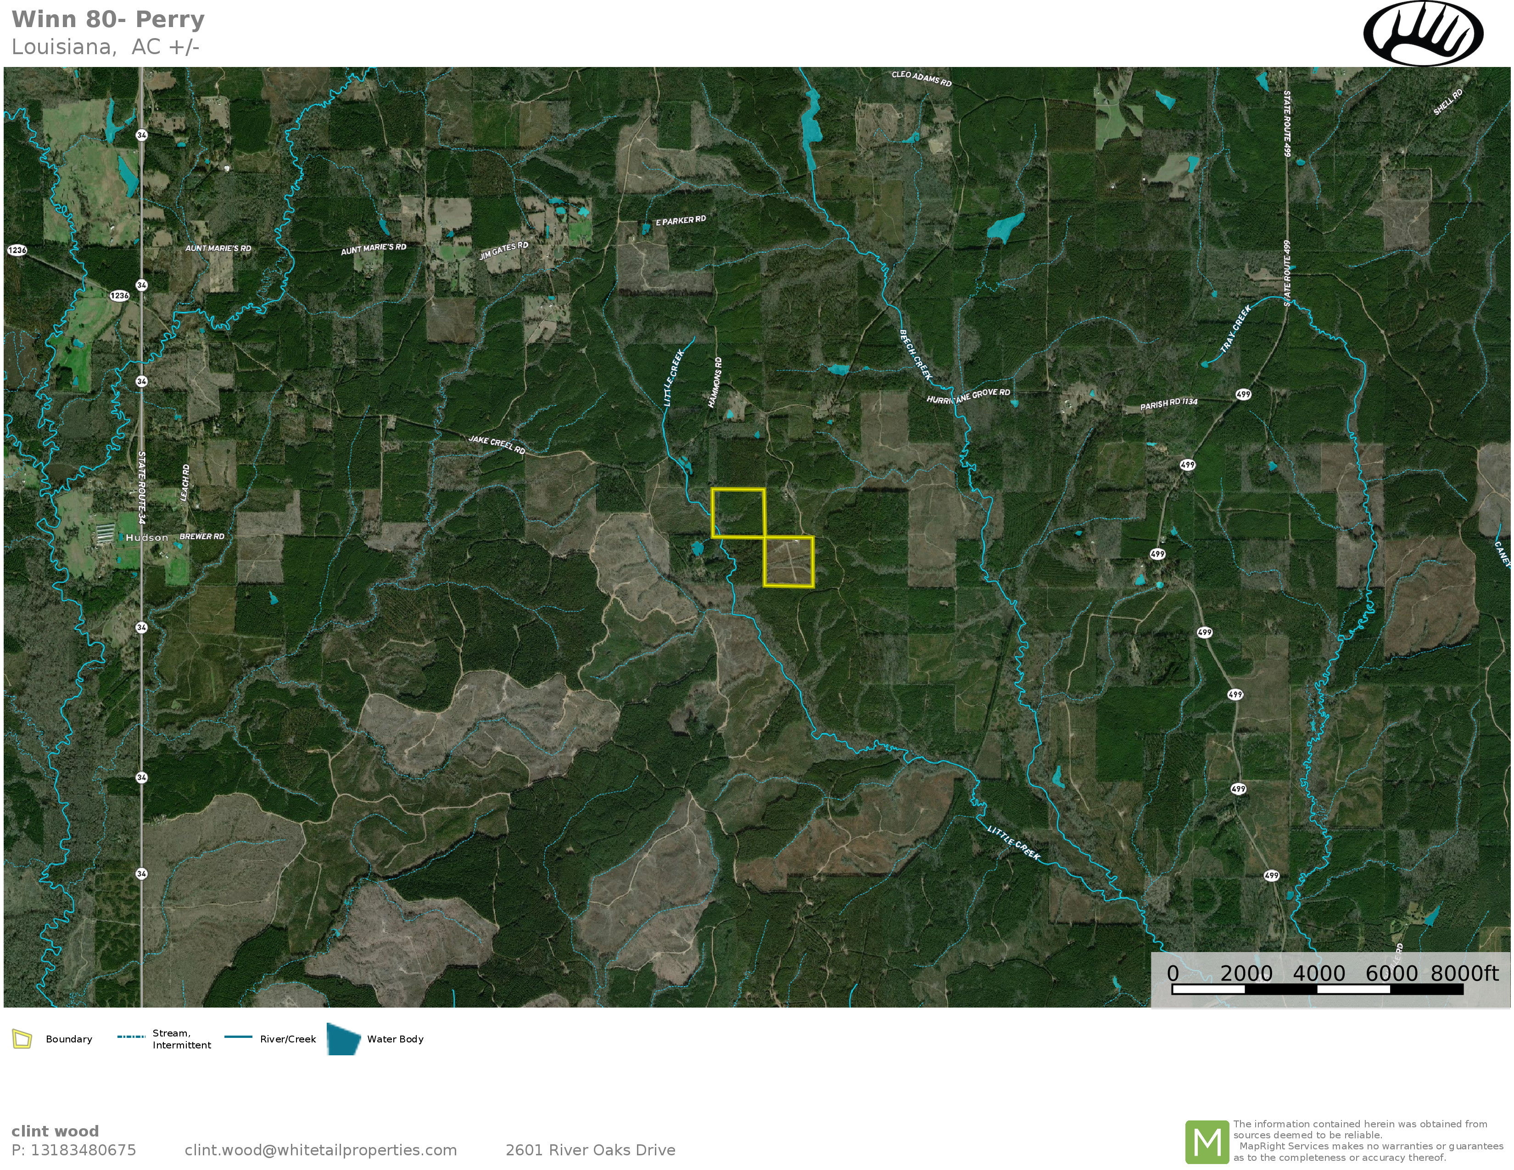
Task: Click the Winn 80- Perry title
Action: 108,19
